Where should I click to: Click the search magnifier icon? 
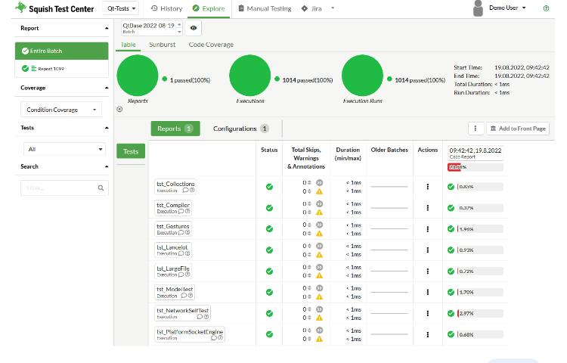[x=101, y=188]
